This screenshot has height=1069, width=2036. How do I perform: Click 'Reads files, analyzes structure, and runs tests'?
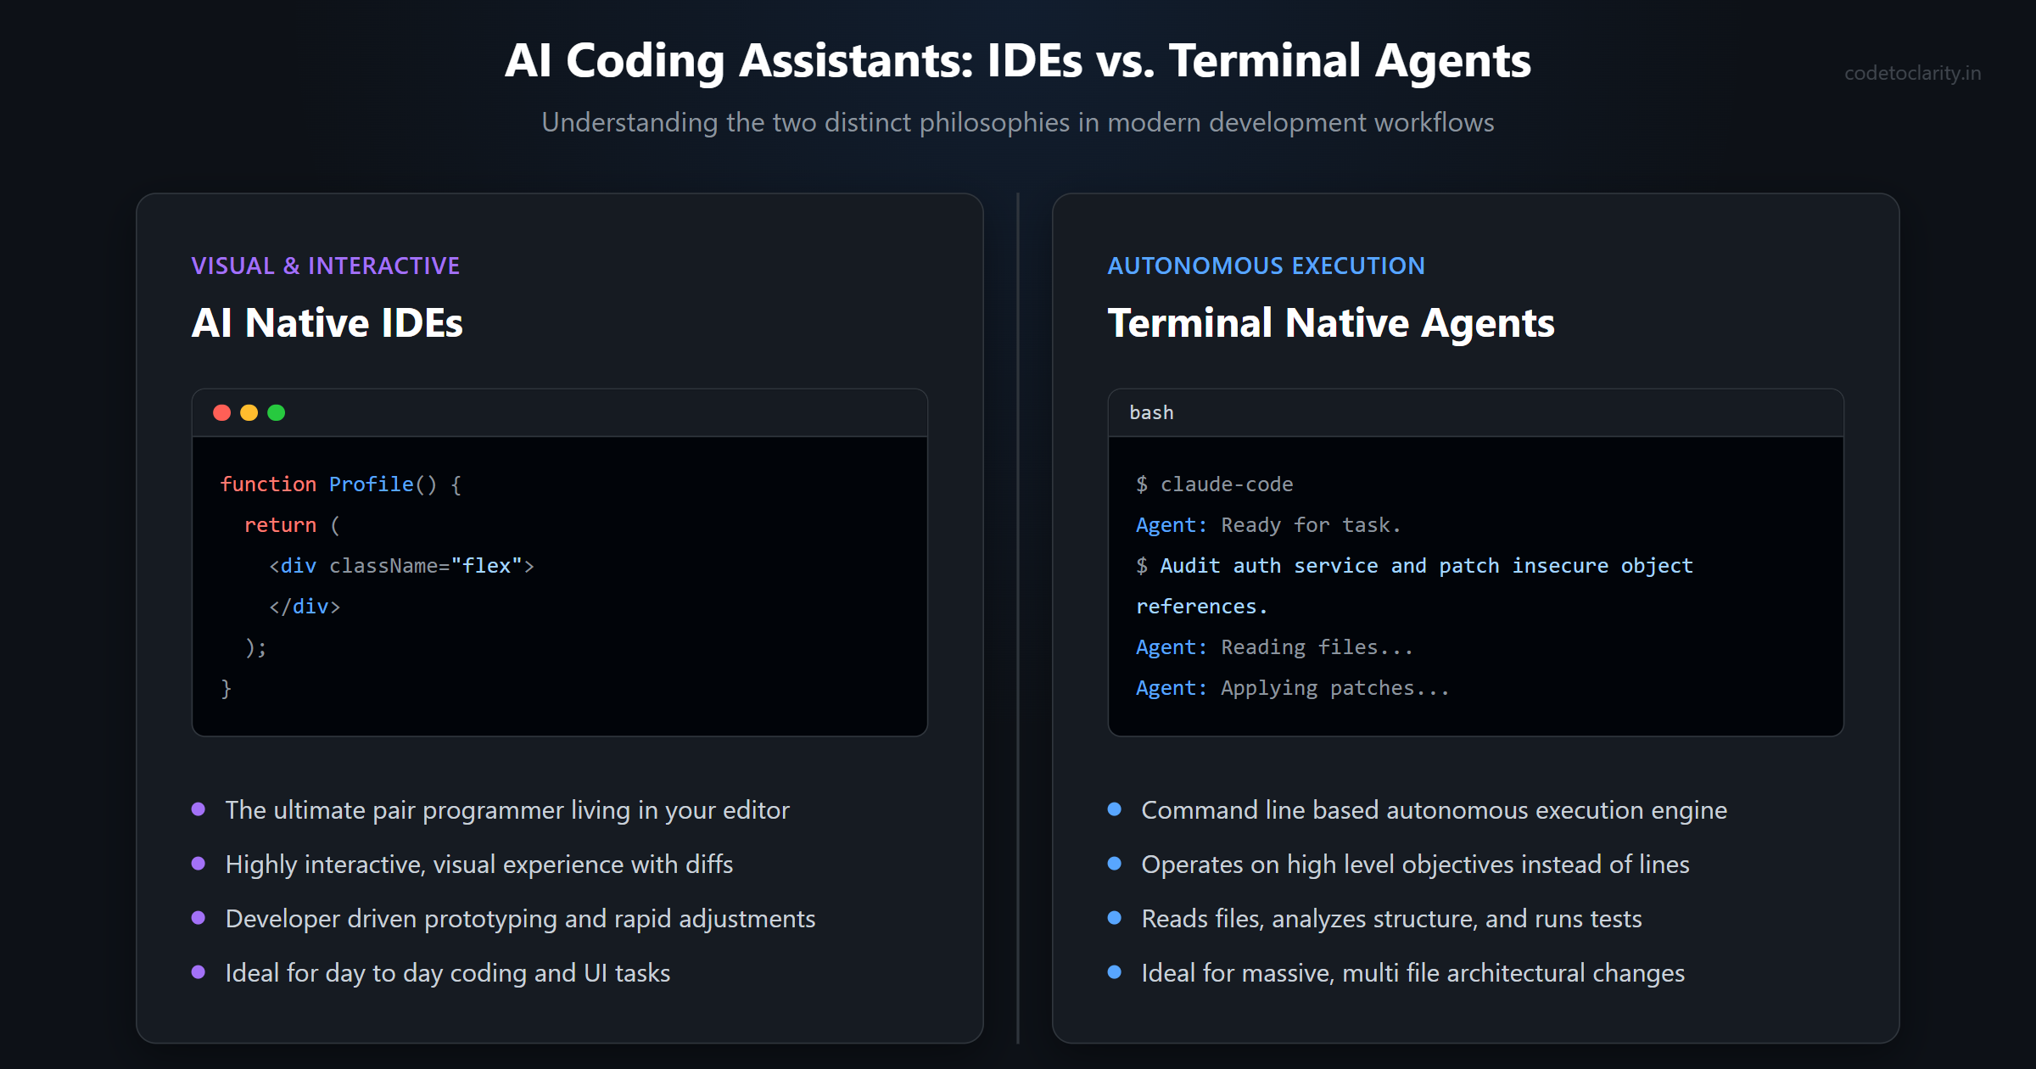click(1392, 919)
